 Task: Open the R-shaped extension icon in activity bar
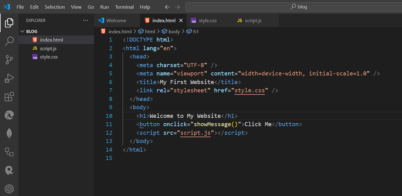9,170
